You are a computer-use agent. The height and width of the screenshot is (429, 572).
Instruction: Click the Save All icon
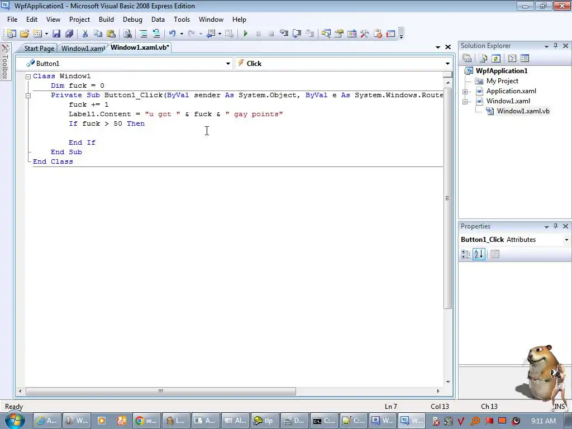[69, 34]
